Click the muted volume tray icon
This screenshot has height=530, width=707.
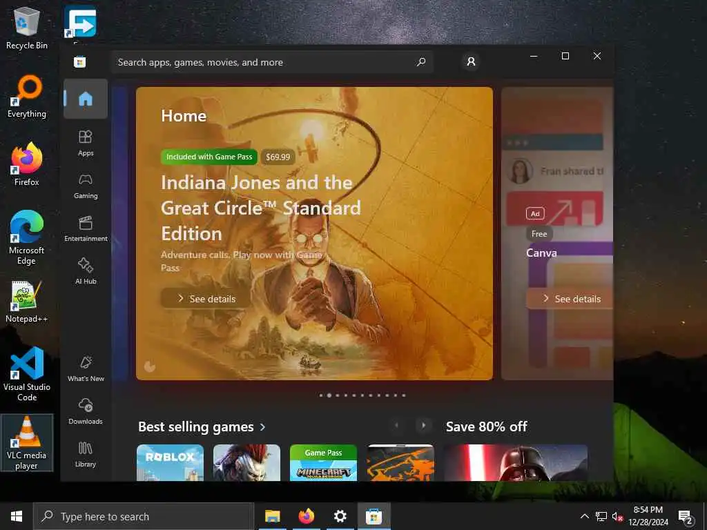click(617, 516)
